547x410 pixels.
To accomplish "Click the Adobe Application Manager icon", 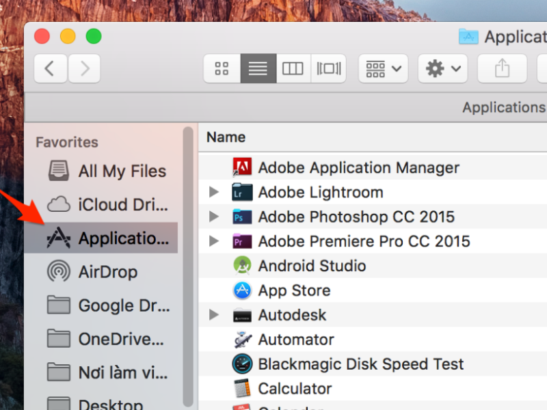I will [242, 167].
